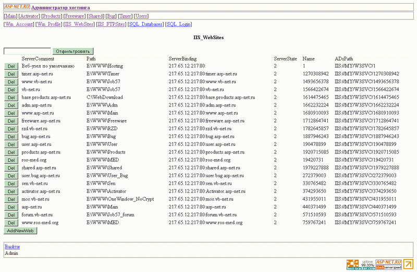The width and height of the screenshot is (417, 272).
Task: Select the Admin user label
Action: click(11, 253)
